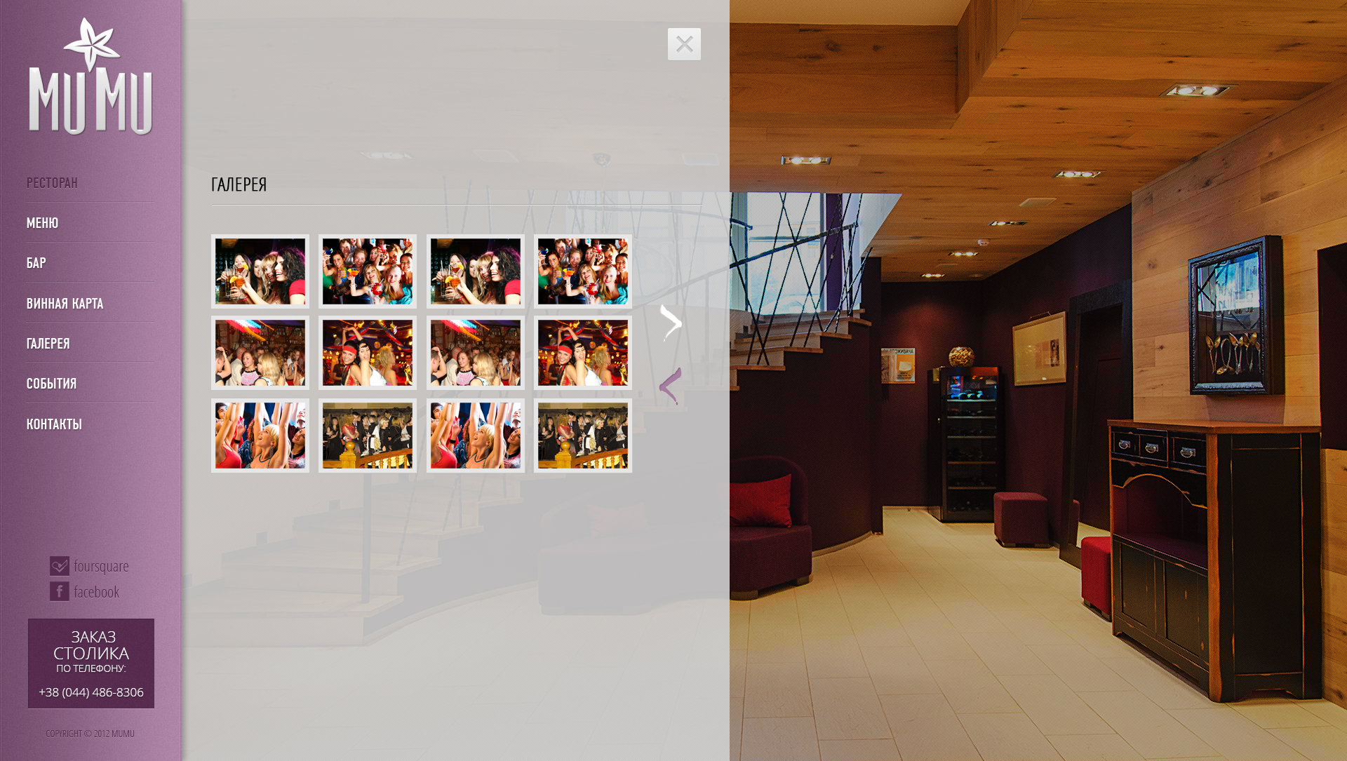
Task: Open the Ресторан menu item
Action: 52,183
